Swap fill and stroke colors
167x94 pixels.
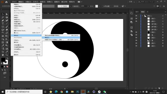pyautogui.click(x=7, y=58)
